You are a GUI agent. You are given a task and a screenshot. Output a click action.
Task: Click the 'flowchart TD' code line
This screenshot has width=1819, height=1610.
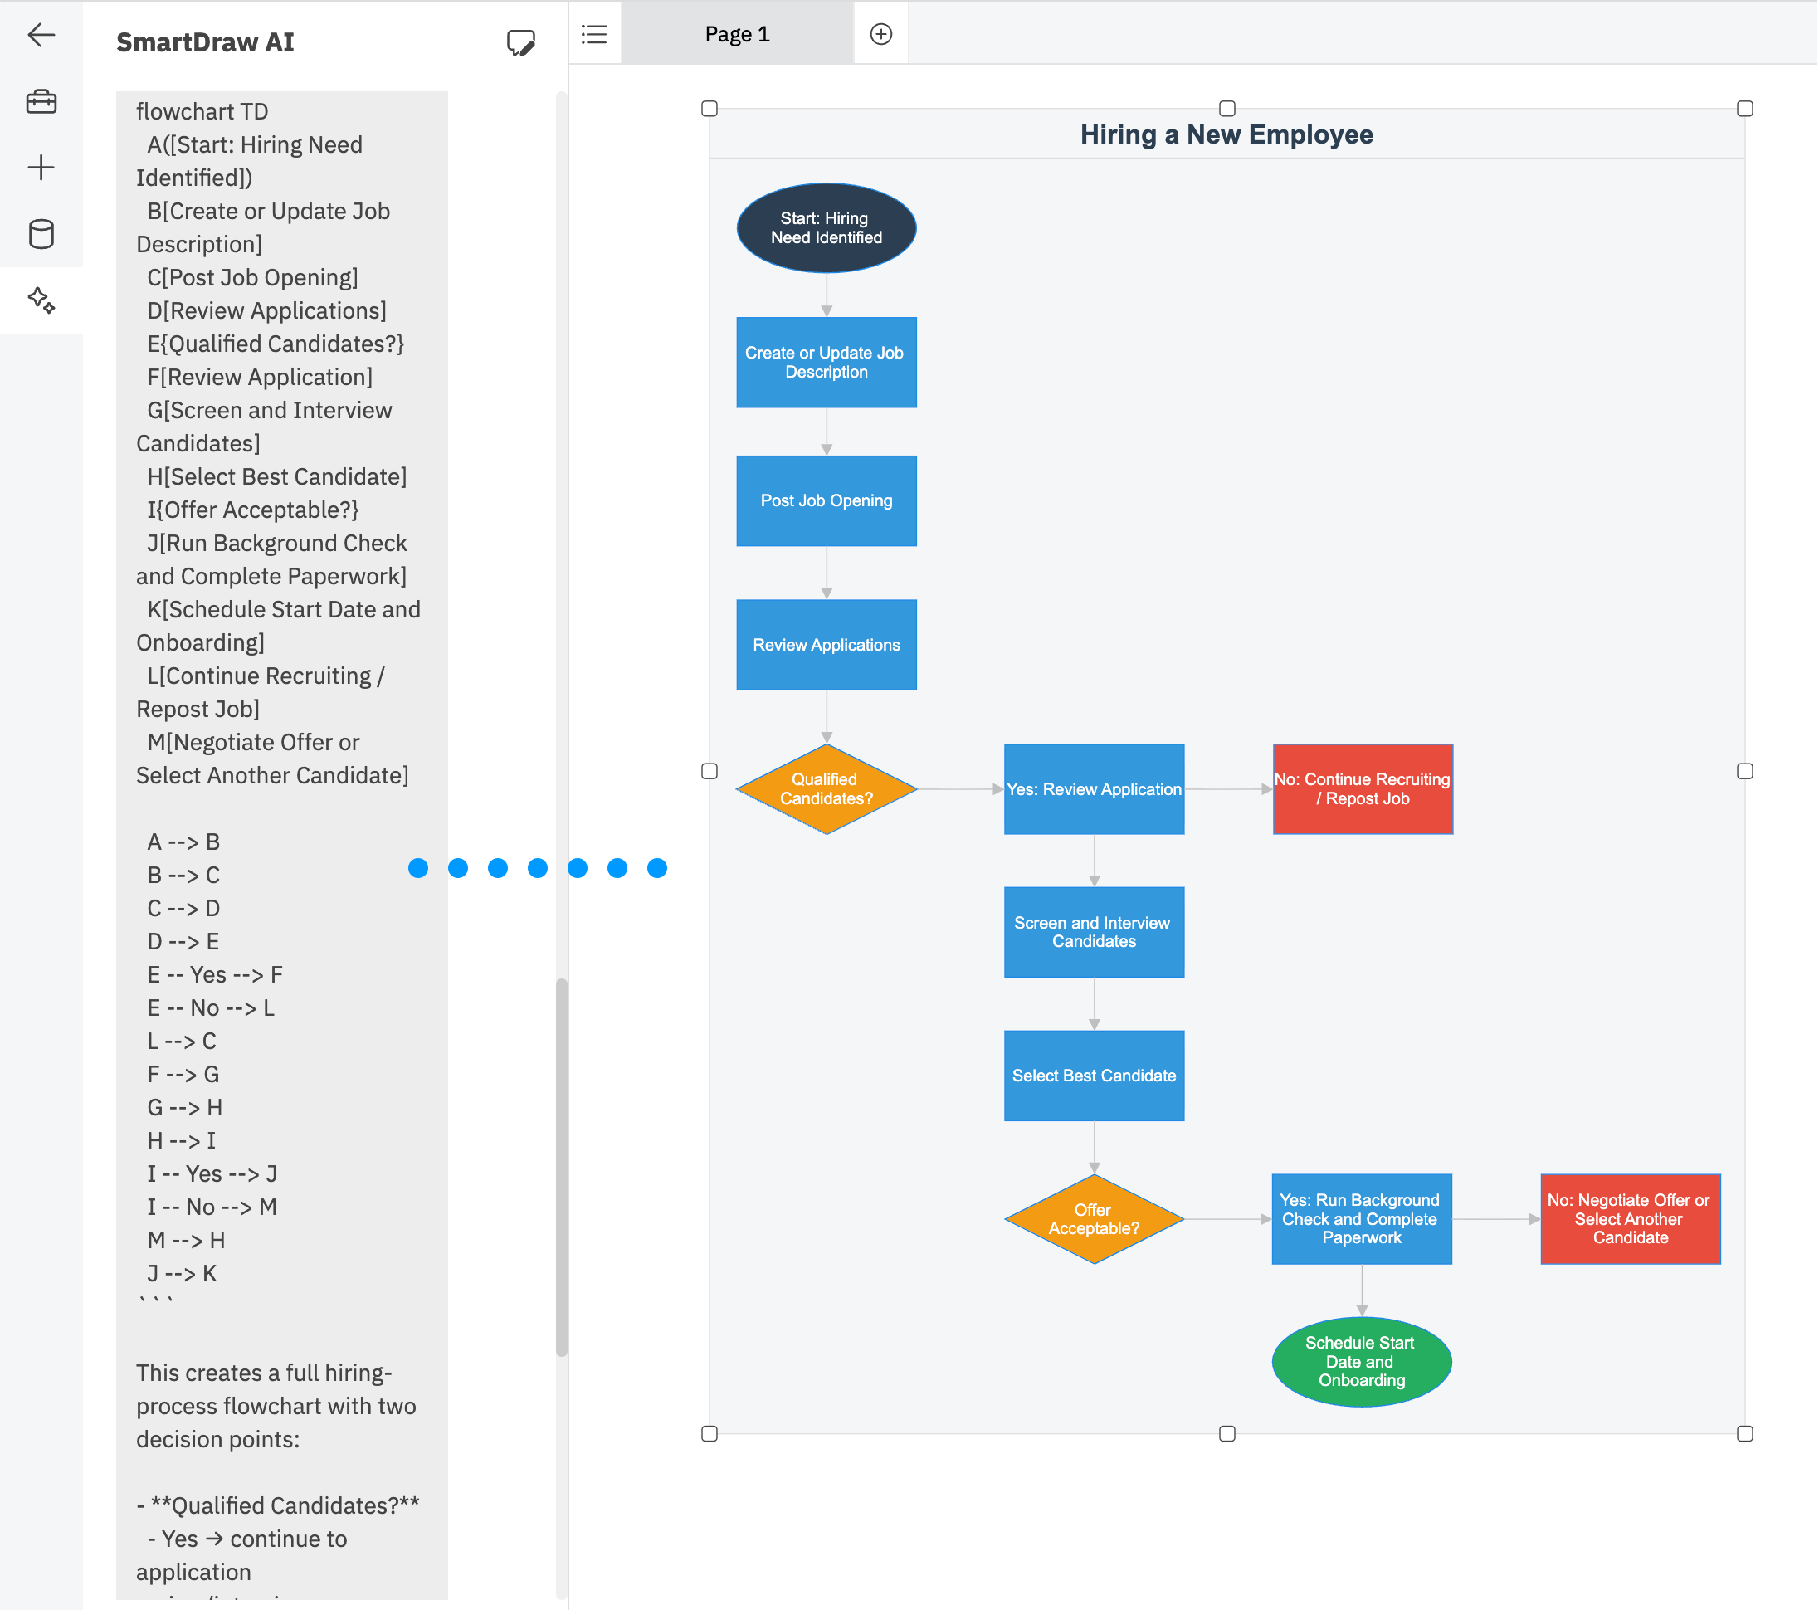pyautogui.click(x=202, y=111)
